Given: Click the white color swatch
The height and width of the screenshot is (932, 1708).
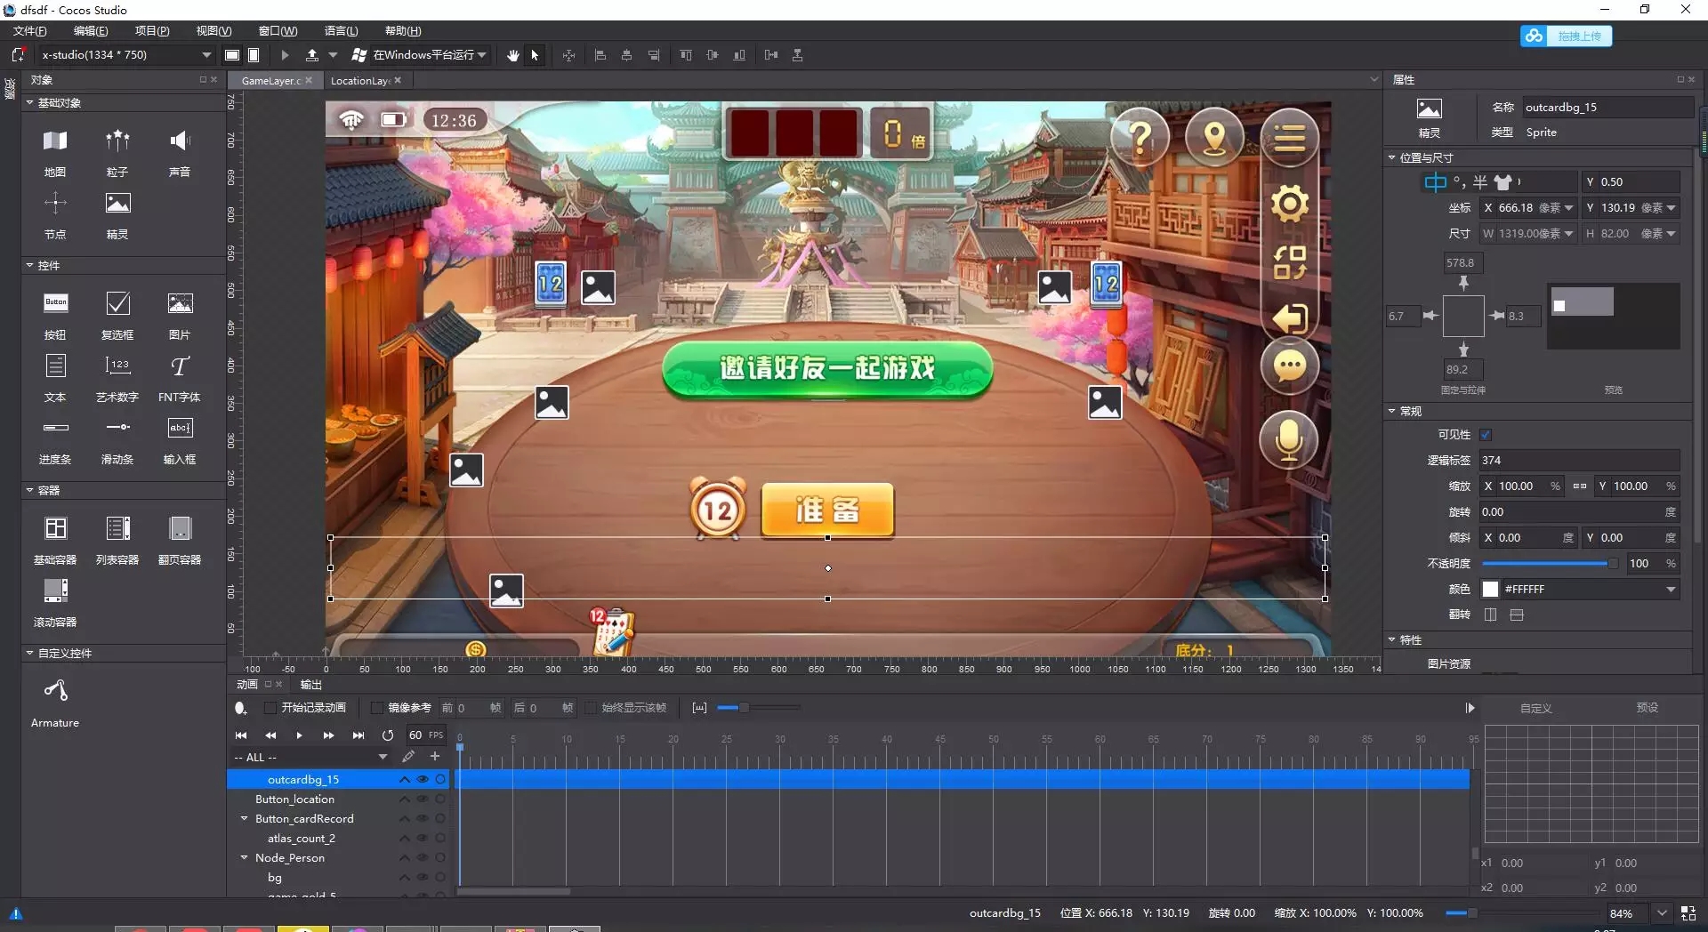Looking at the screenshot, I should coord(1490,589).
